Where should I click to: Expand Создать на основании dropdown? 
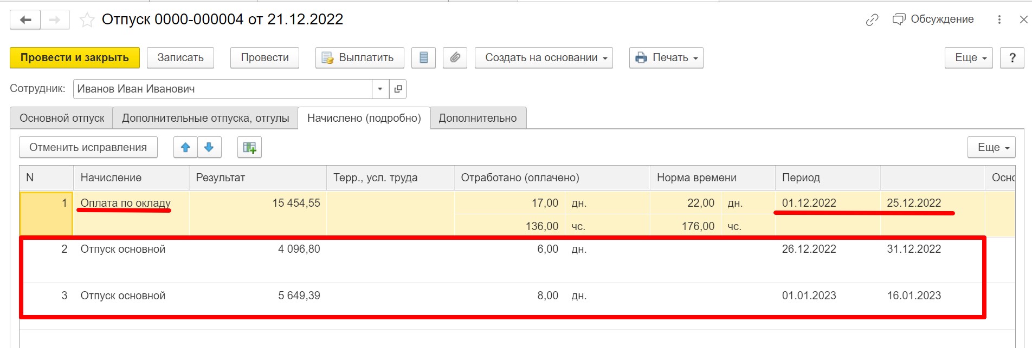point(544,58)
